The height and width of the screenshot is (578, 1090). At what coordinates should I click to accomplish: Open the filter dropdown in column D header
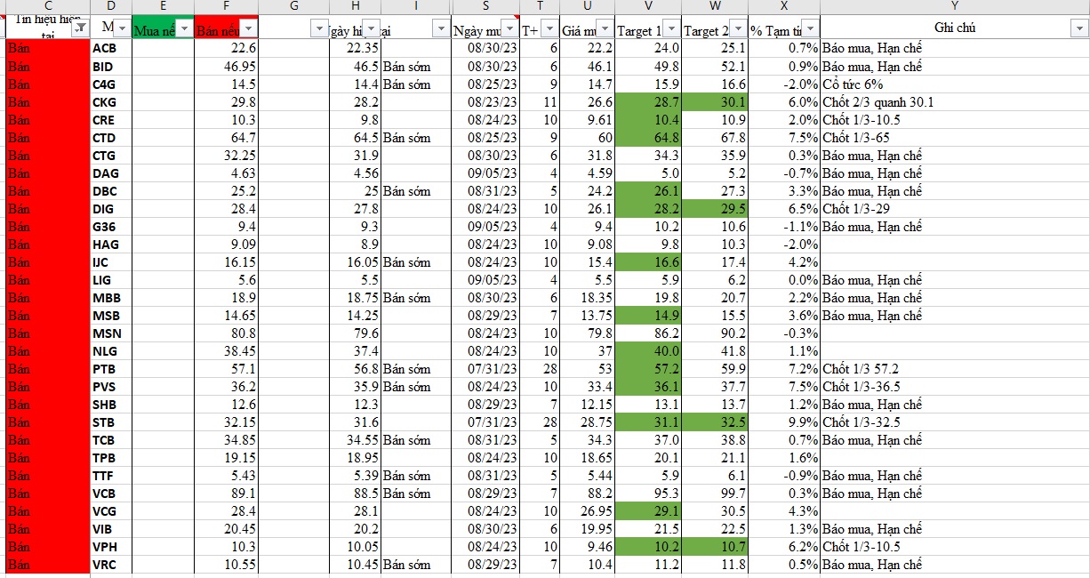tap(122, 29)
